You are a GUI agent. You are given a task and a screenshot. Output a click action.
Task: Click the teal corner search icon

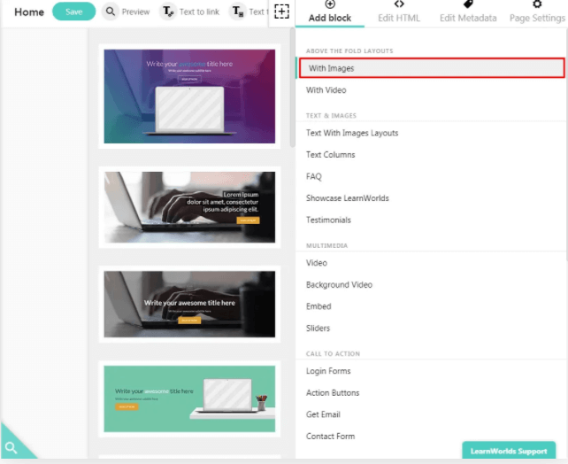click(x=11, y=448)
